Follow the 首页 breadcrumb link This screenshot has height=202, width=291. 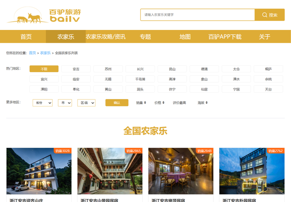pyautogui.click(x=33, y=53)
